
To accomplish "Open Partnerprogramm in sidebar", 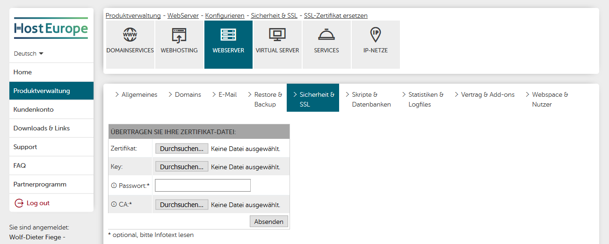I will click(51, 184).
